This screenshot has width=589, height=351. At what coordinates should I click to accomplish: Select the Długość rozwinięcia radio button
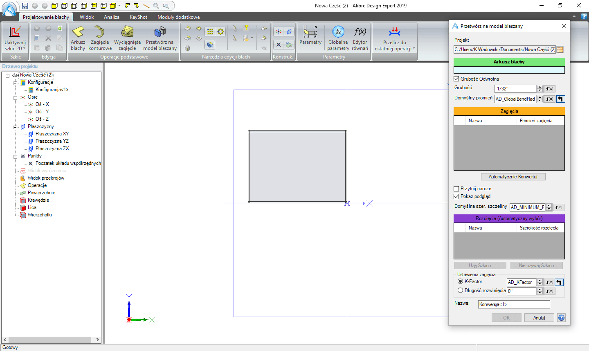[460, 291]
